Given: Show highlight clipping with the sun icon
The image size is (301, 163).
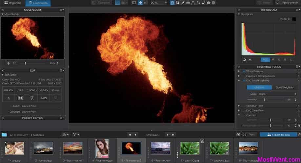Looking at the screenshot, I should click(250, 60).
